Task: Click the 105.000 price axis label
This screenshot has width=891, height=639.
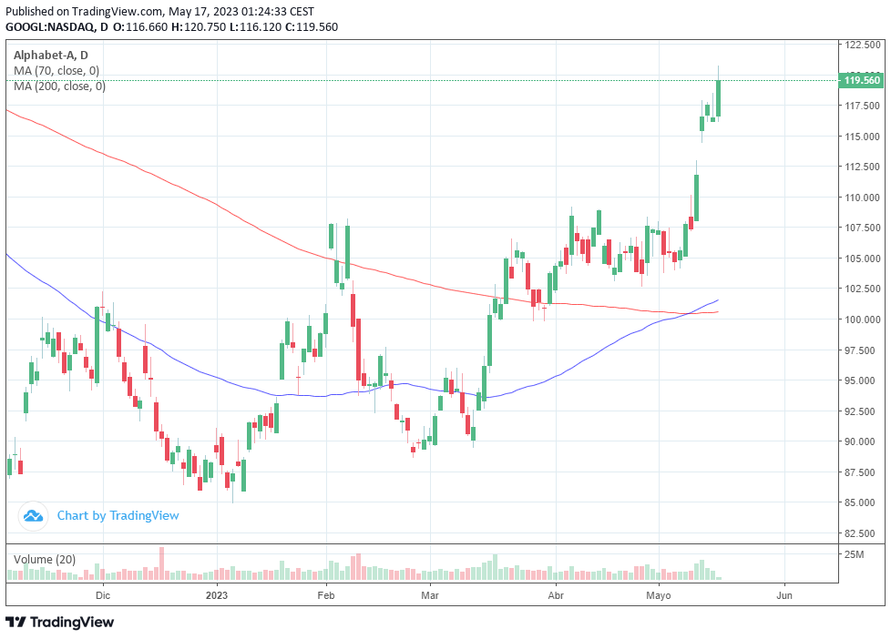Action: (x=862, y=259)
